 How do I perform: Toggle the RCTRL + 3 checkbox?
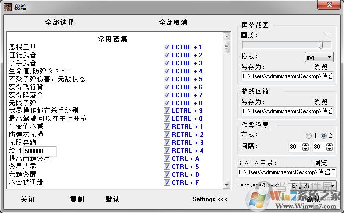point(167,143)
